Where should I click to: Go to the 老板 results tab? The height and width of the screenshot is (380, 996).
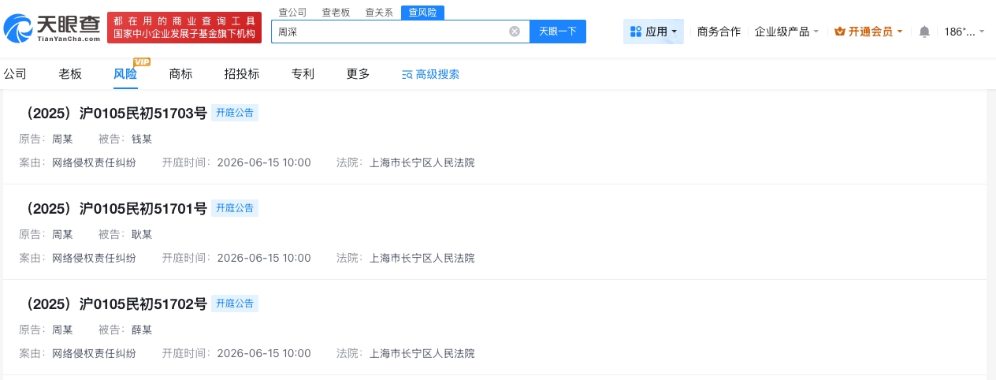click(70, 74)
